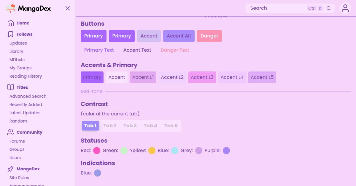Click the Accent L3 swatch
Image resolution: width=356 pixels, height=186 pixels.
(202, 77)
